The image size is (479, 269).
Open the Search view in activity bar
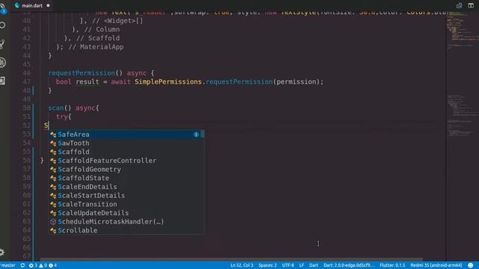[x=2, y=25]
